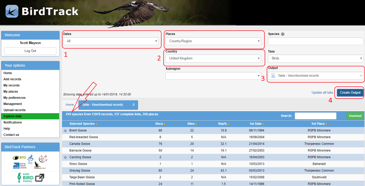Open the Output dropdown selector

(316, 76)
